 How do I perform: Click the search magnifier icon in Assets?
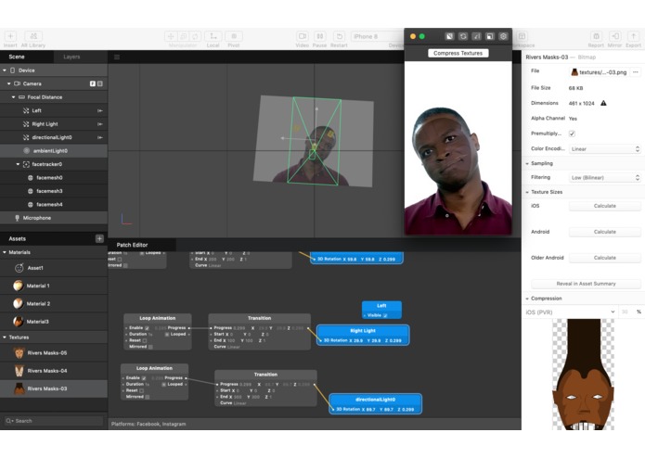pos(9,421)
